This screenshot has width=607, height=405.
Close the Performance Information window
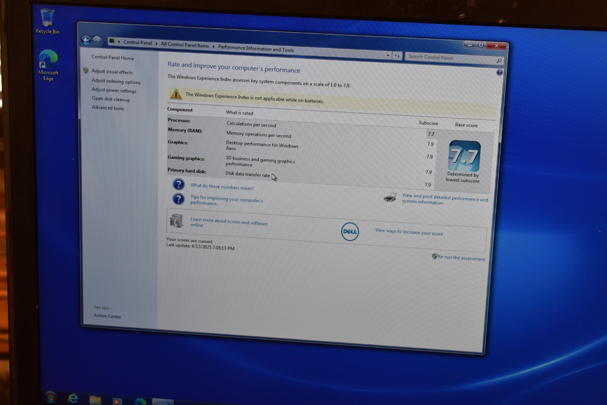497,46
